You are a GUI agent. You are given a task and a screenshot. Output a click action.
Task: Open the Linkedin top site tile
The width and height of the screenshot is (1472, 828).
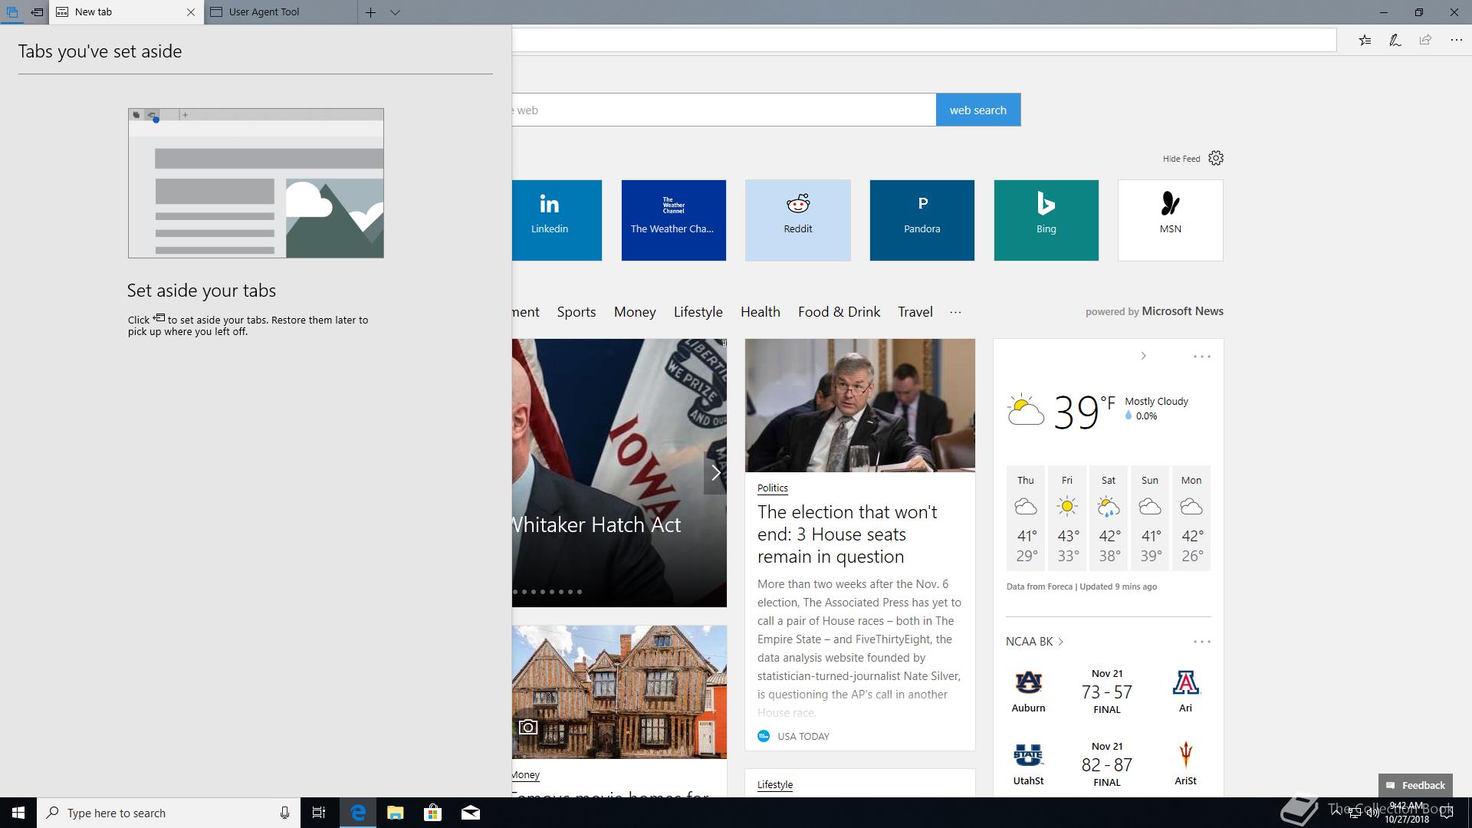click(557, 220)
